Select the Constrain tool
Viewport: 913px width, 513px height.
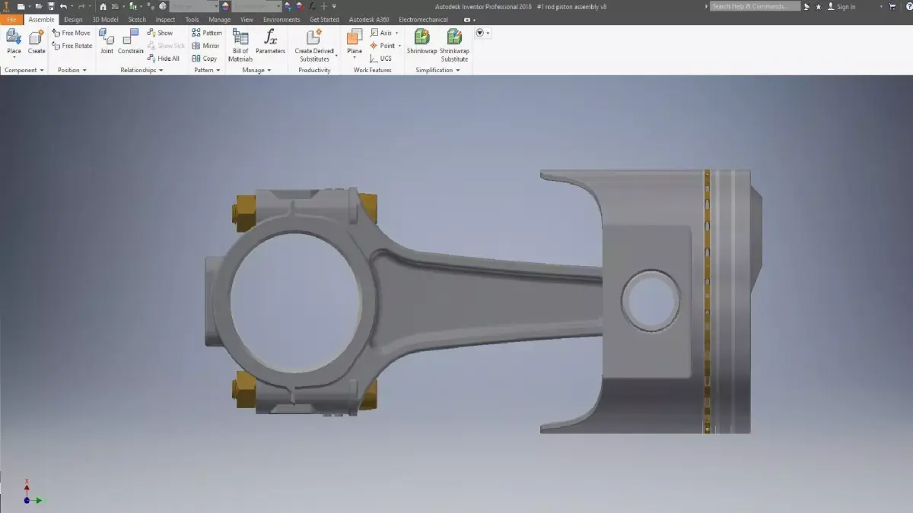130,43
